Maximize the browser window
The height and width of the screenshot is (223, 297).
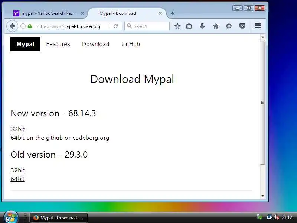248,8
